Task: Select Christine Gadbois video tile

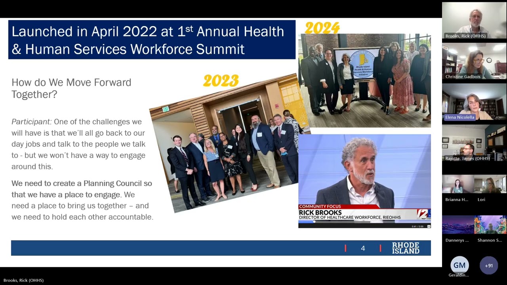Action: (x=474, y=61)
